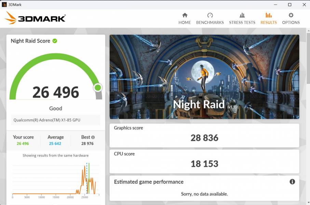This screenshot has width=310, height=205.
Task: Click 'Showing results from the same hardware' text
Action: [56, 155]
